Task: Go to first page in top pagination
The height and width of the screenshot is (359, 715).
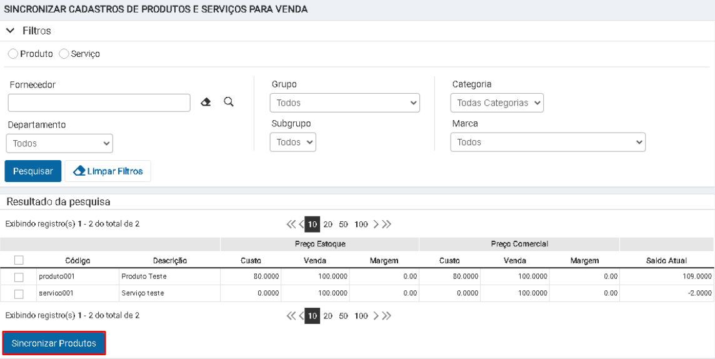Action: pos(291,225)
